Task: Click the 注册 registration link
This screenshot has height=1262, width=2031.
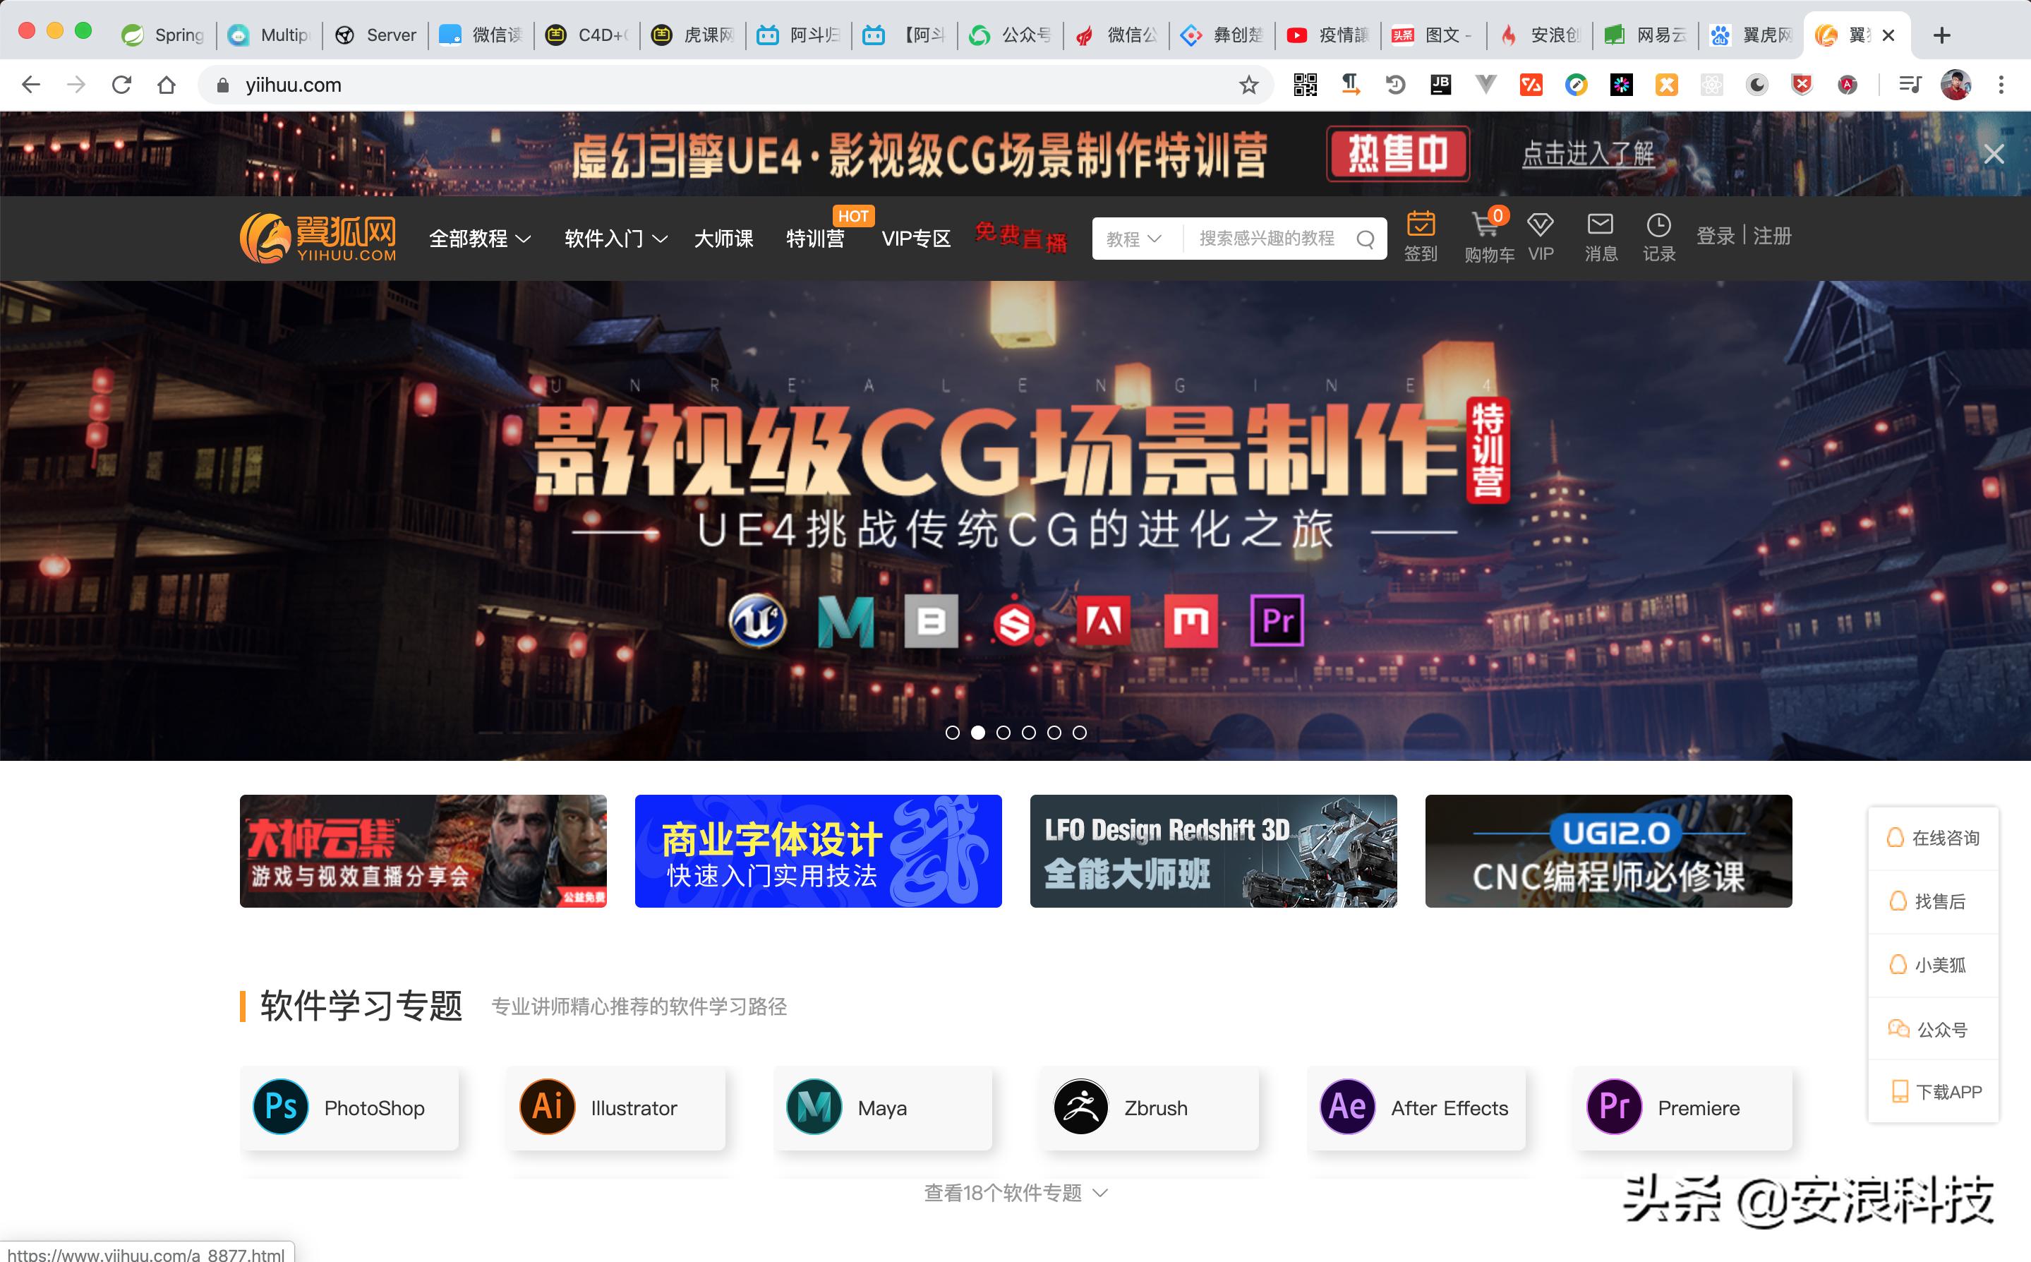Action: click(x=1772, y=236)
